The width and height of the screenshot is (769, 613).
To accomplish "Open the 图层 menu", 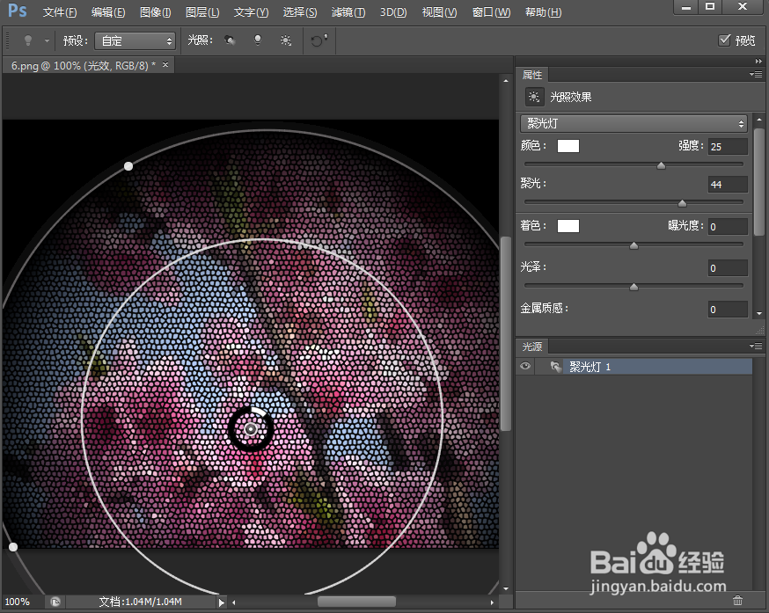I will coord(202,12).
